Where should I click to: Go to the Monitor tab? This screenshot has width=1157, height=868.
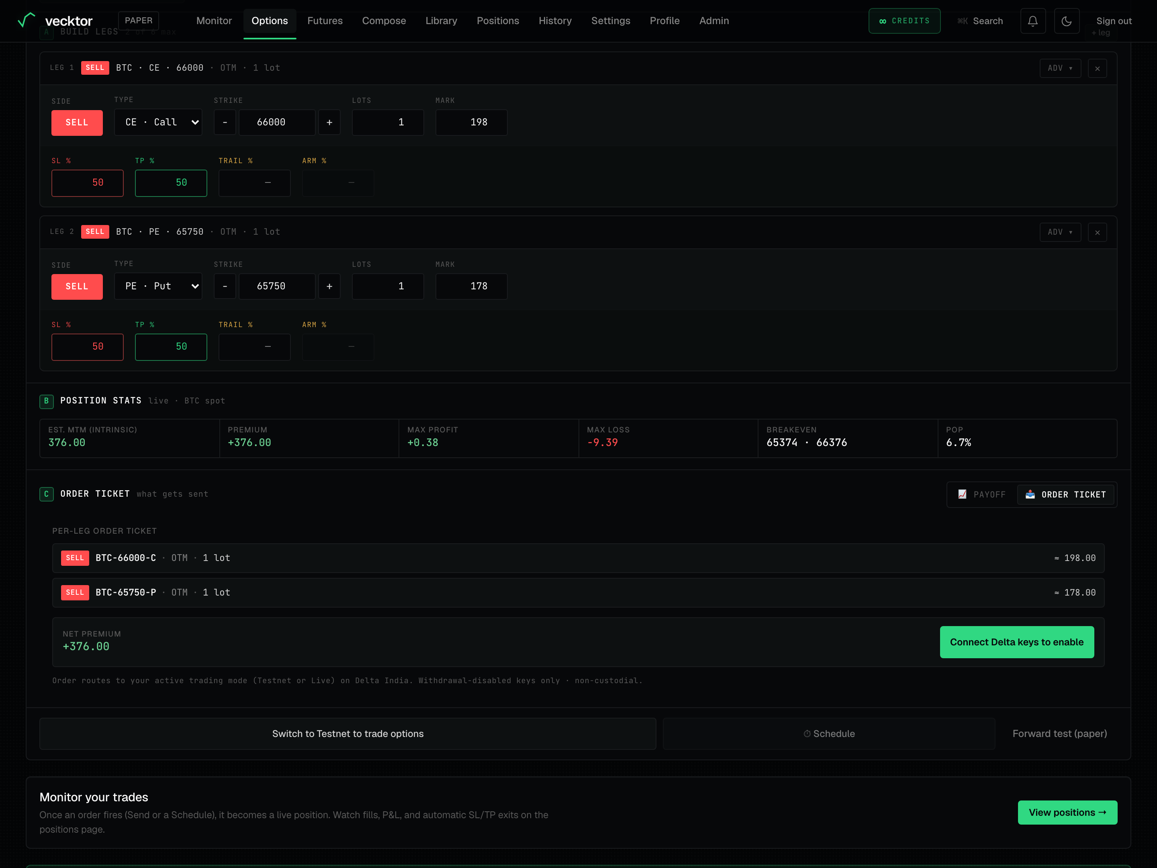(214, 21)
